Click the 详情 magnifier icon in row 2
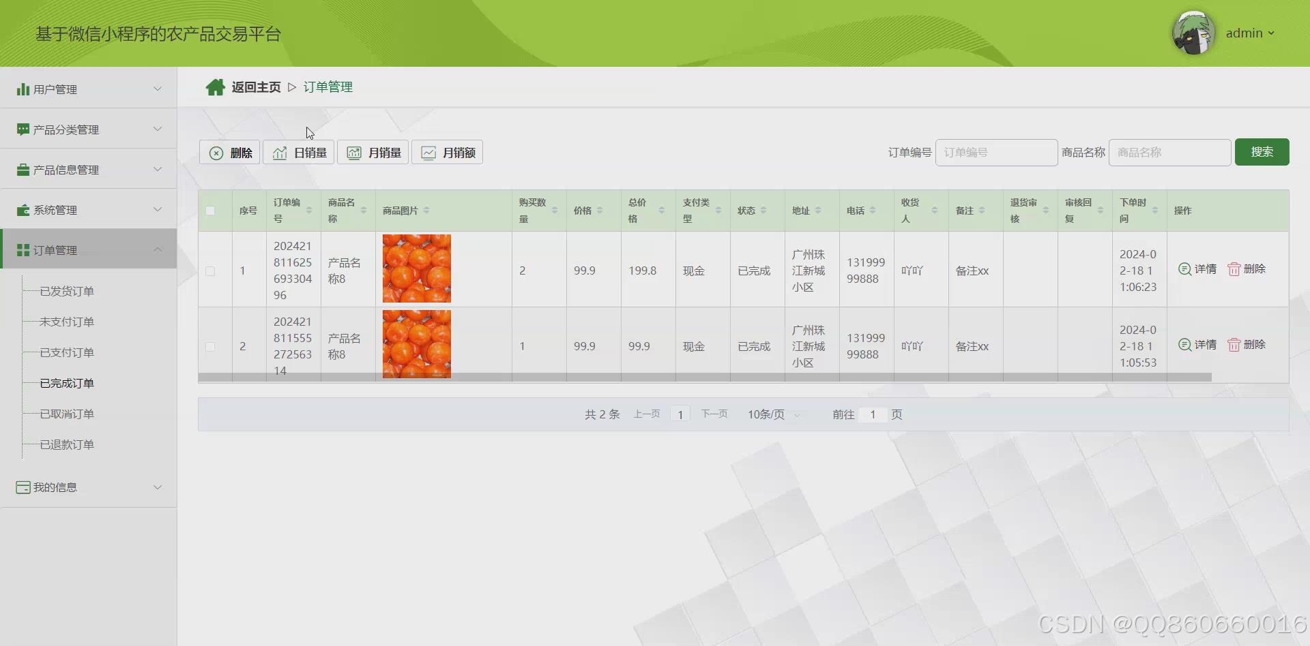 point(1185,345)
